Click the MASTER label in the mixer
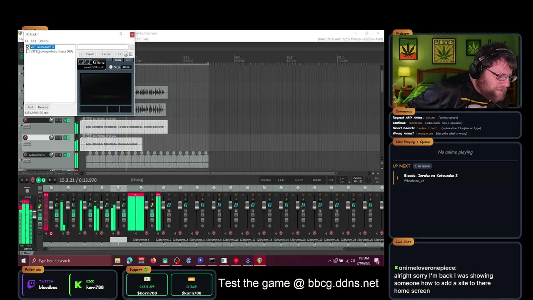Screen dimensions: 533x300 click(x=27, y=249)
